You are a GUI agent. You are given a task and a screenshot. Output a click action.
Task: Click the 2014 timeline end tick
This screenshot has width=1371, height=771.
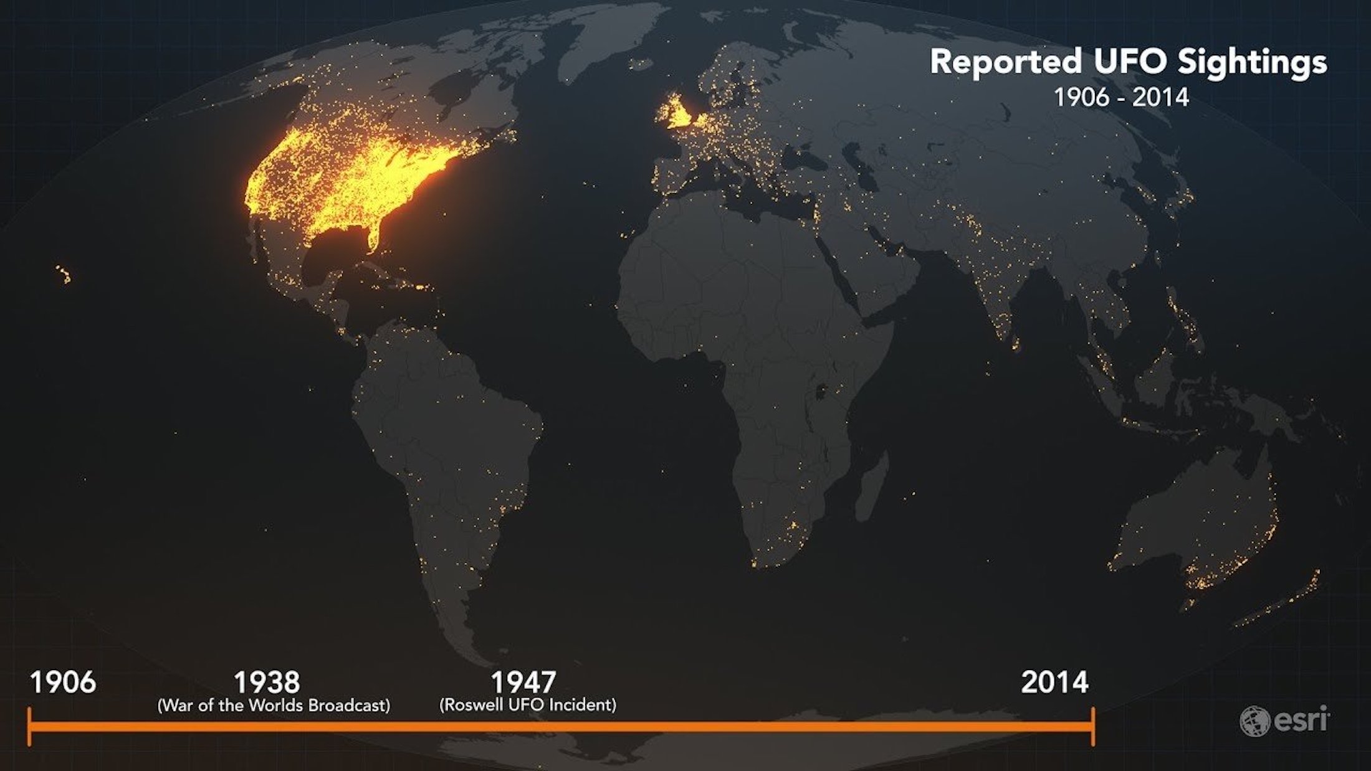coord(1092,726)
